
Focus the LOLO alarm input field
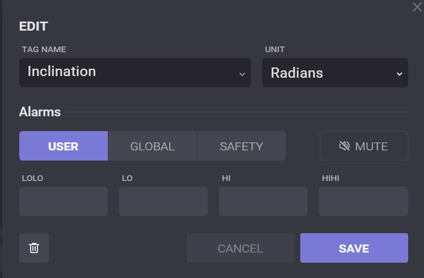pos(64,201)
